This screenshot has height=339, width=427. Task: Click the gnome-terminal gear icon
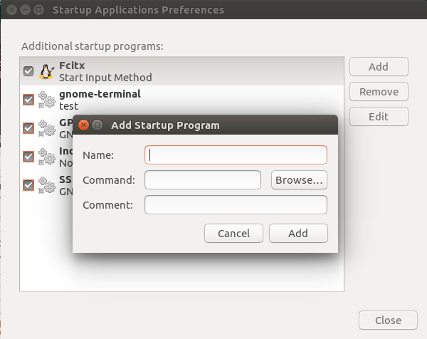pos(47,100)
